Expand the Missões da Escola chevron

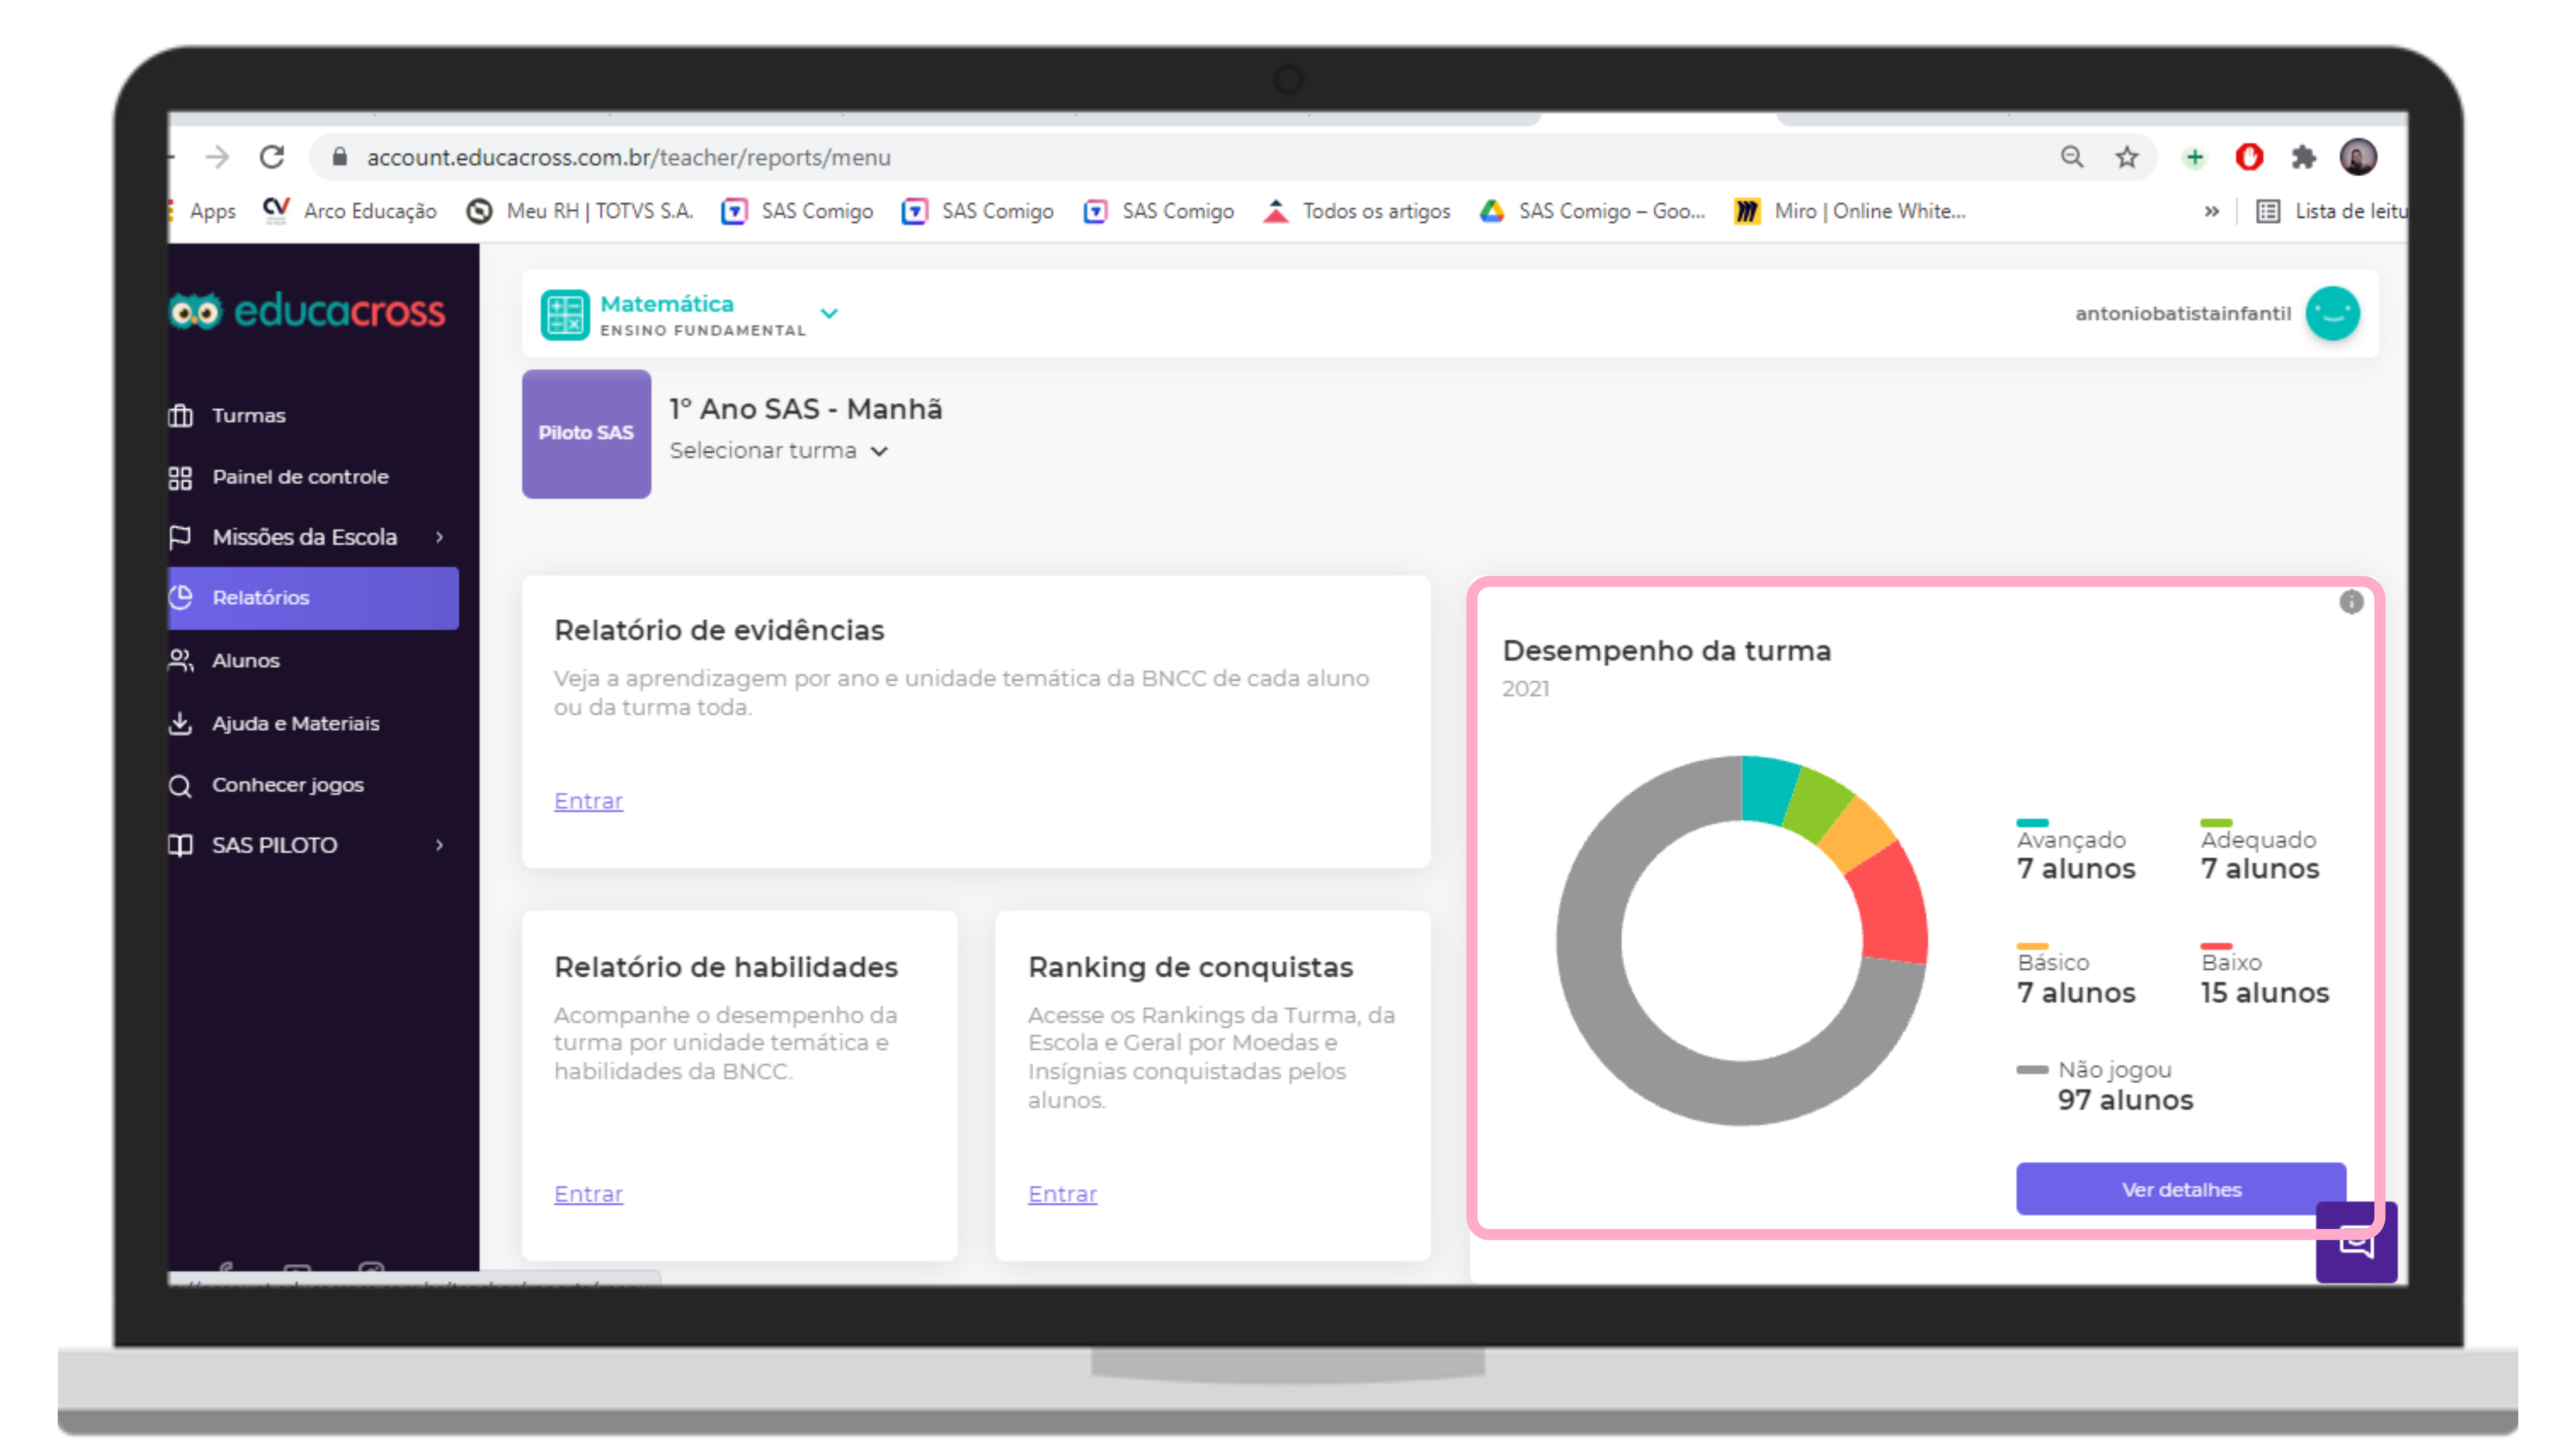pos(439,538)
